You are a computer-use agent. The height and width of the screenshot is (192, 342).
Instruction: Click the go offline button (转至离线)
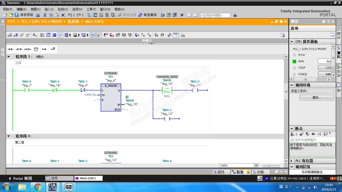(147, 15)
